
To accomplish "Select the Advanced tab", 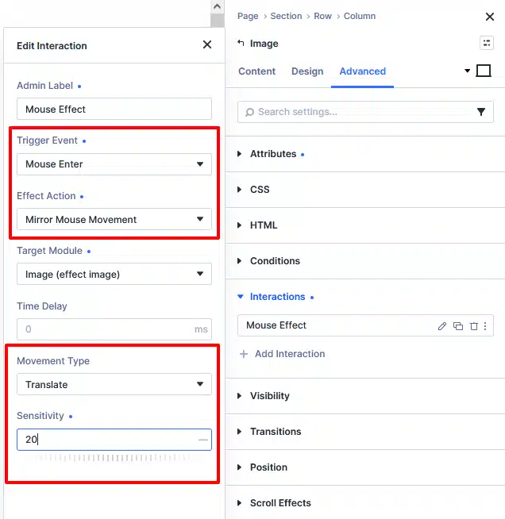I will pos(363,71).
